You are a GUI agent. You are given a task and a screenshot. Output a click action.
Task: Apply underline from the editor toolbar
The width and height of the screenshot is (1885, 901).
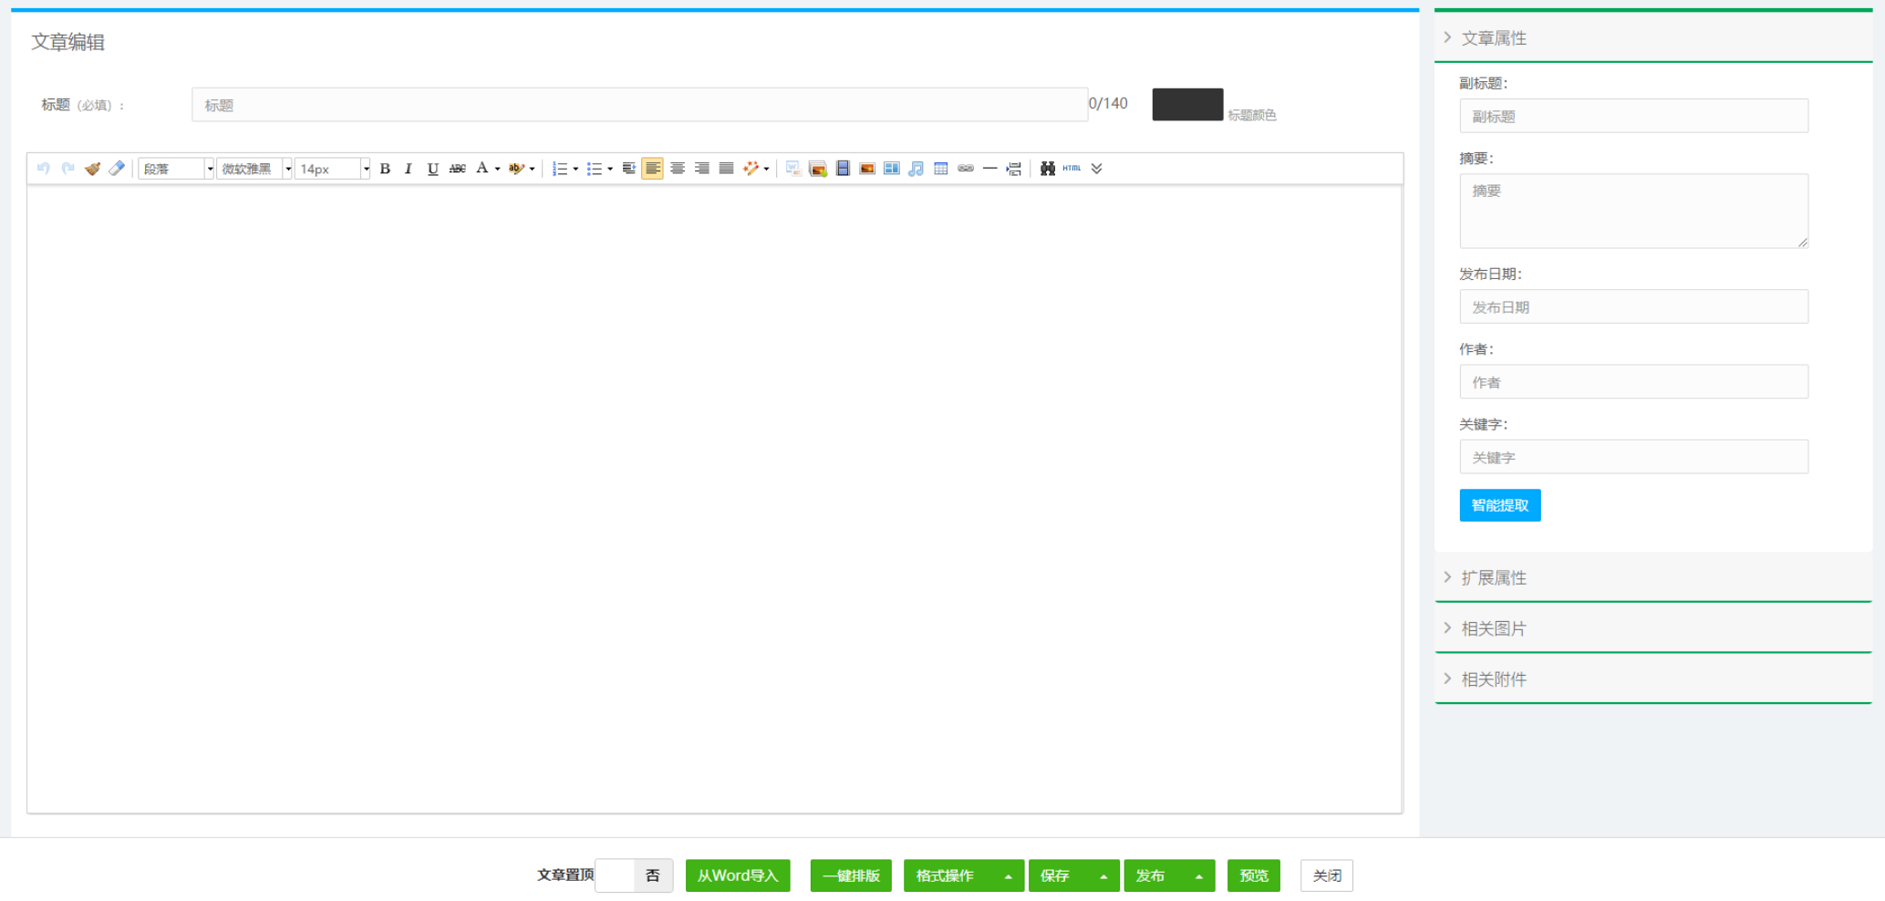(x=433, y=169)
